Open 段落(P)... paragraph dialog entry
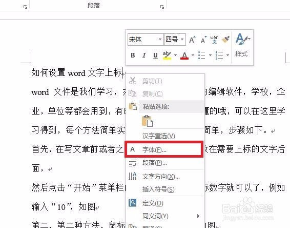The image size is (290, 228). point(165,163)
